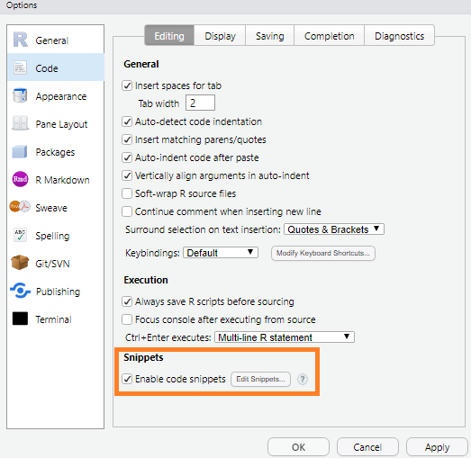Open the Keybindings Default dropdown

tap(221, 253)
